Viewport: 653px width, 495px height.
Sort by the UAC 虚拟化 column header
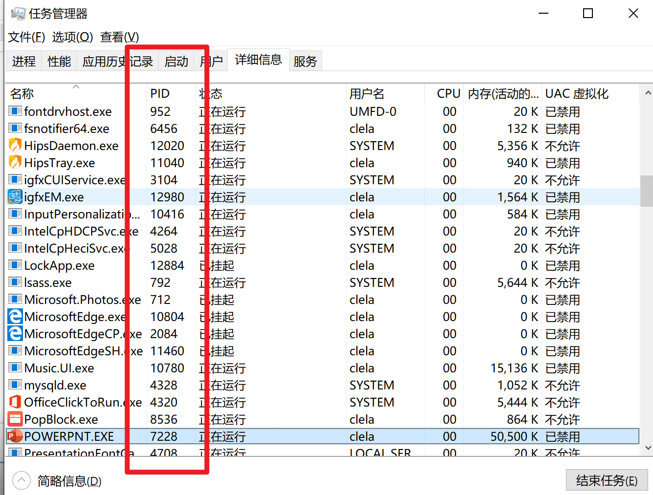click(x=590, y=93)
